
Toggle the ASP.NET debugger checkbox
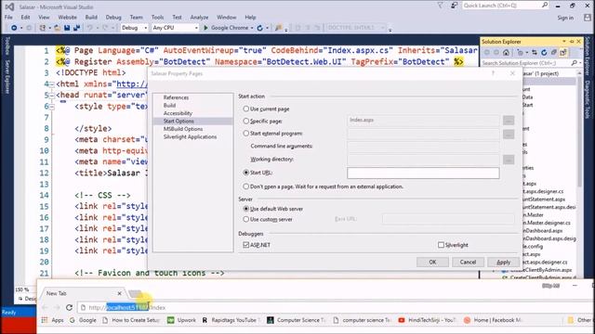(245, 245)
